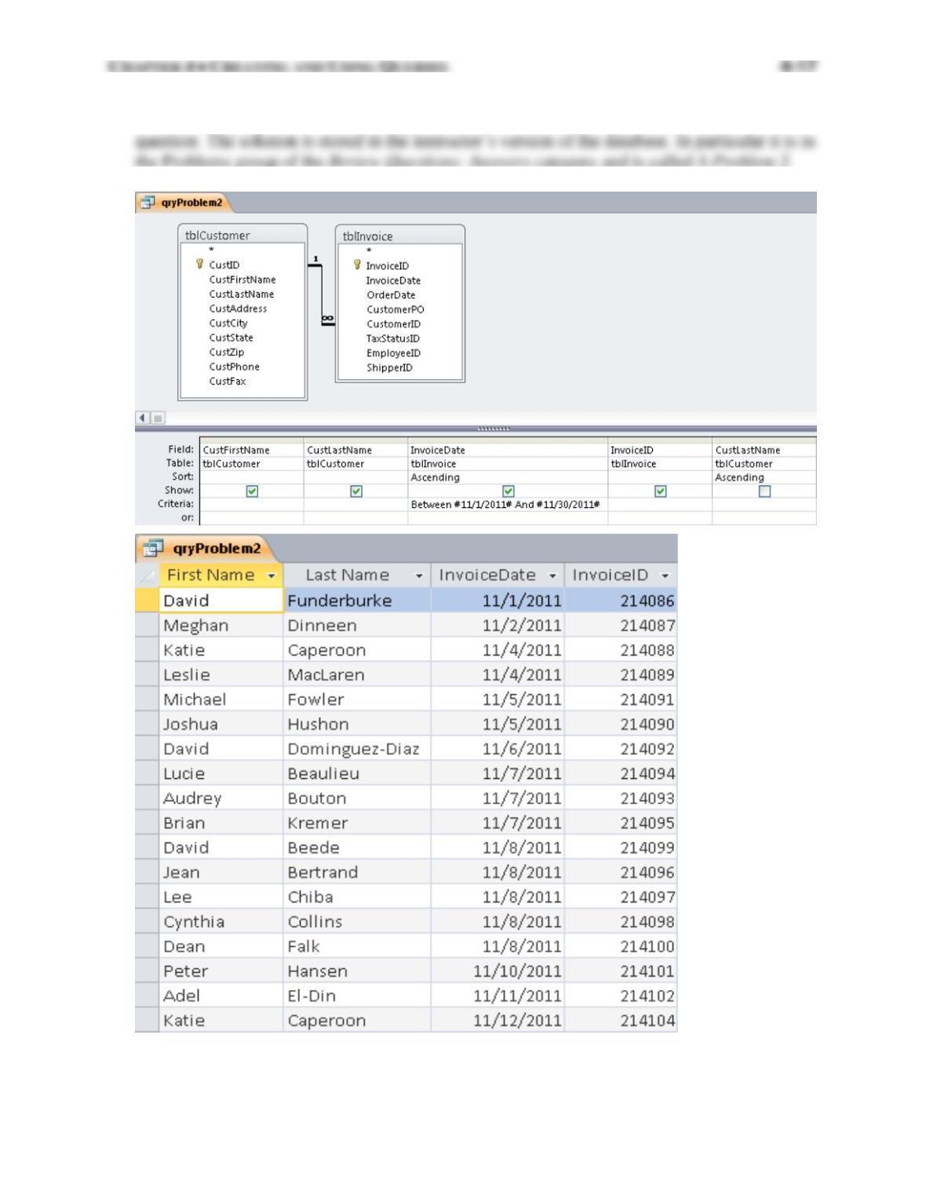The image size is (926, 1199).
Task: Click the El-Din last name cell
Action: (x=357, y=996)
